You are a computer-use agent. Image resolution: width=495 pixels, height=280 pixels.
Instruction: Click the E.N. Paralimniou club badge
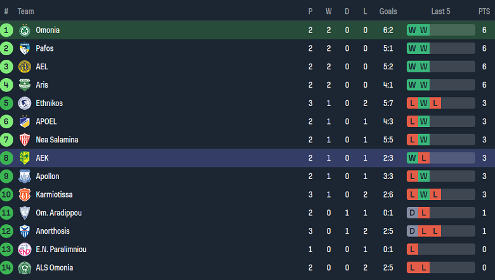[x=25, y=250]
